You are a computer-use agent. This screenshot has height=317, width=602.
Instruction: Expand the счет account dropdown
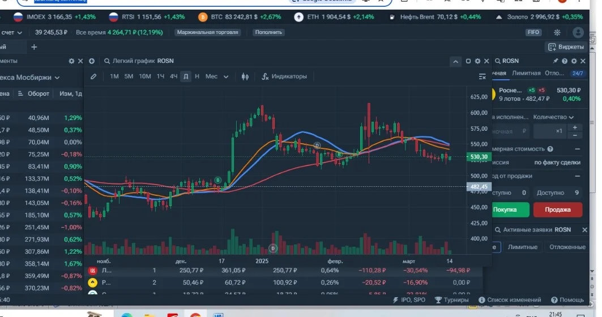coord(11,33)
